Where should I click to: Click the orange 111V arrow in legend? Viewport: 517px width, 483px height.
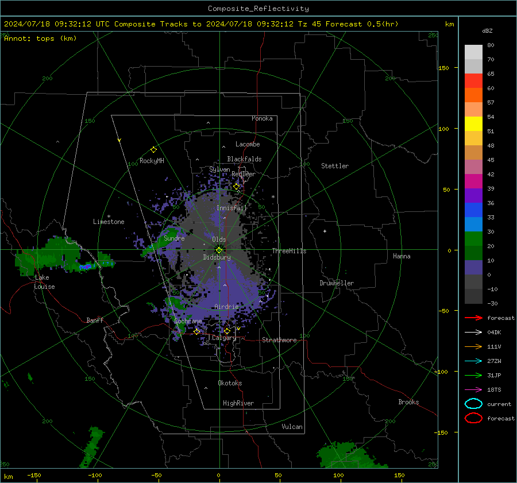click(473, 346)
